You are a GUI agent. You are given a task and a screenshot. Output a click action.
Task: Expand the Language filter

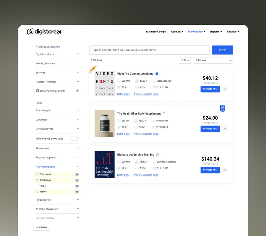[57, 120]
